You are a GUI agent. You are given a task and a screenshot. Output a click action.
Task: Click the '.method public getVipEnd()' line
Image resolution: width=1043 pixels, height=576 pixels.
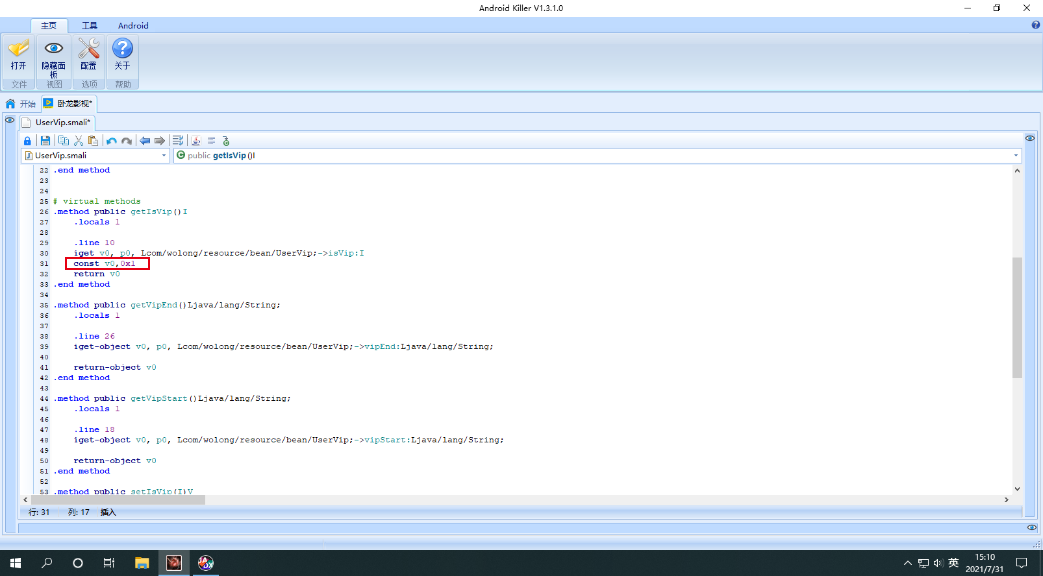pos(167,305)
